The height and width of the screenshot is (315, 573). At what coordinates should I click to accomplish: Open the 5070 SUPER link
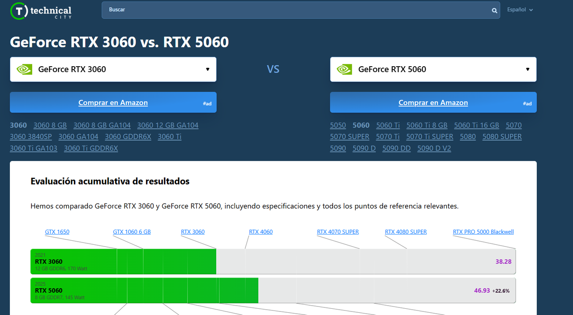(350, 136)
